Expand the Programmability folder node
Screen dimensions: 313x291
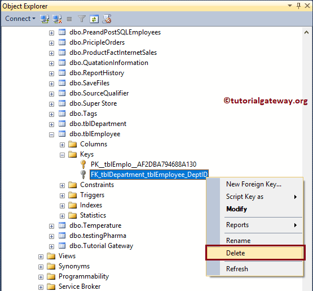(x=41, y=277)
